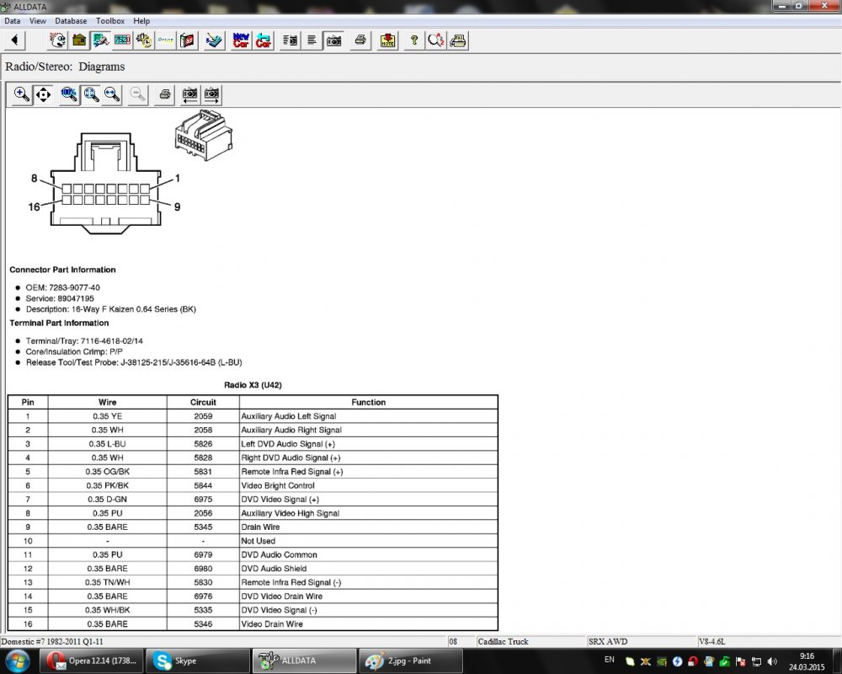
Task: Click the house icon in main toolbar
Action: 79,40
